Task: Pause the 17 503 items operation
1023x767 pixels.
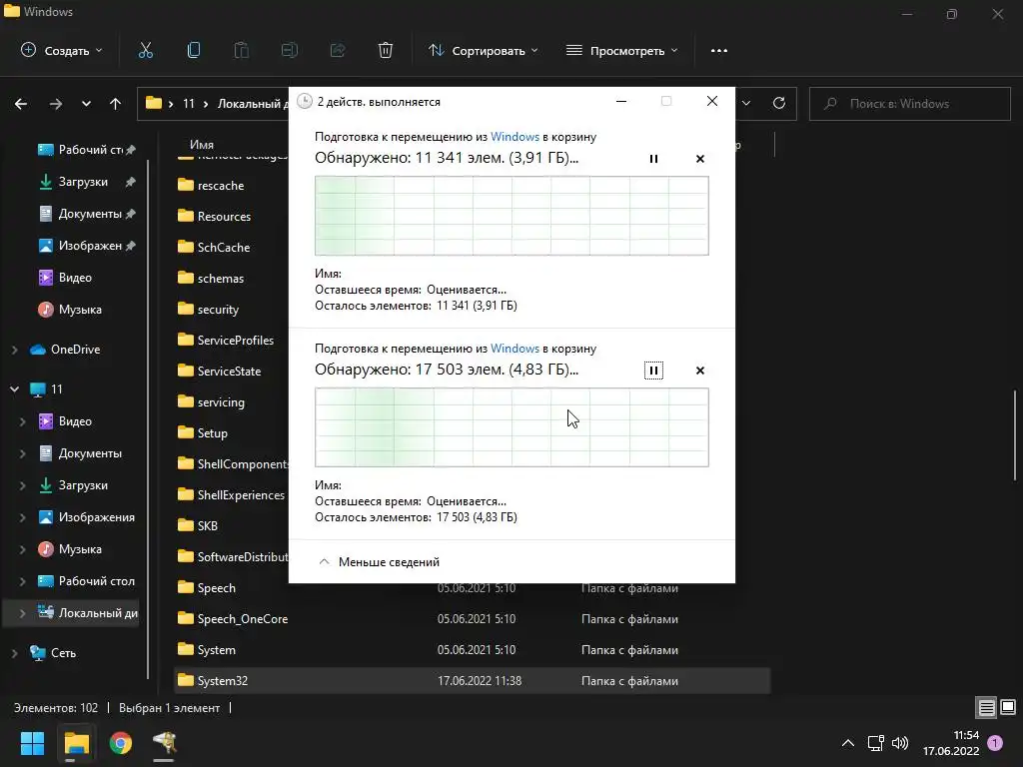Action: (x=653, y=371)
